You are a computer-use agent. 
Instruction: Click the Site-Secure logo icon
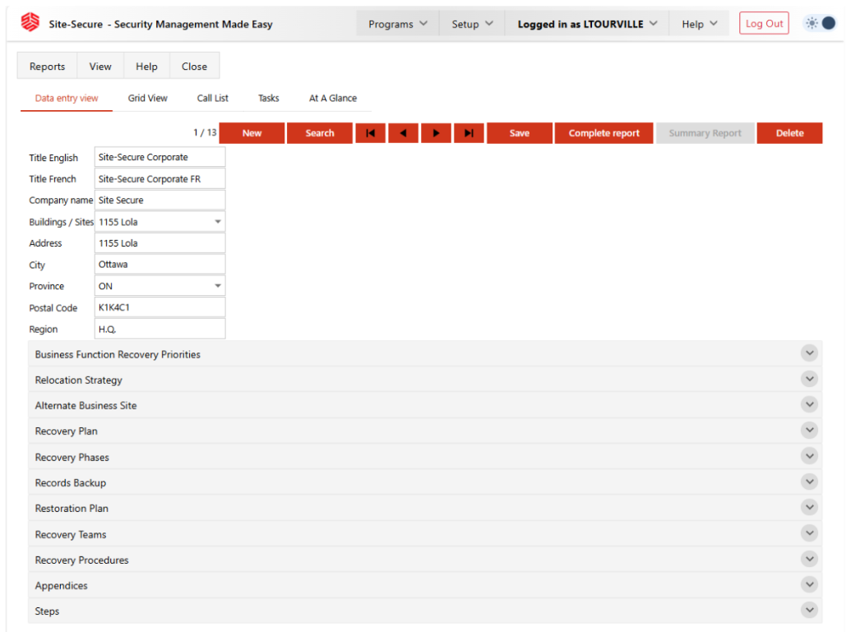pyautogui.click(x=30, y=23)
